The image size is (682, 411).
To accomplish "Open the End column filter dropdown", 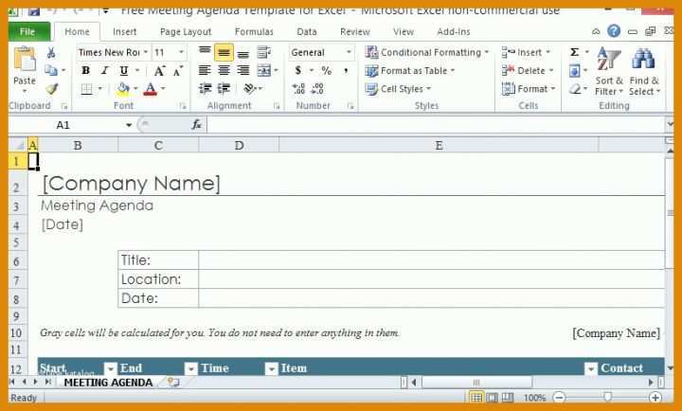I will [x=190, y=368].
